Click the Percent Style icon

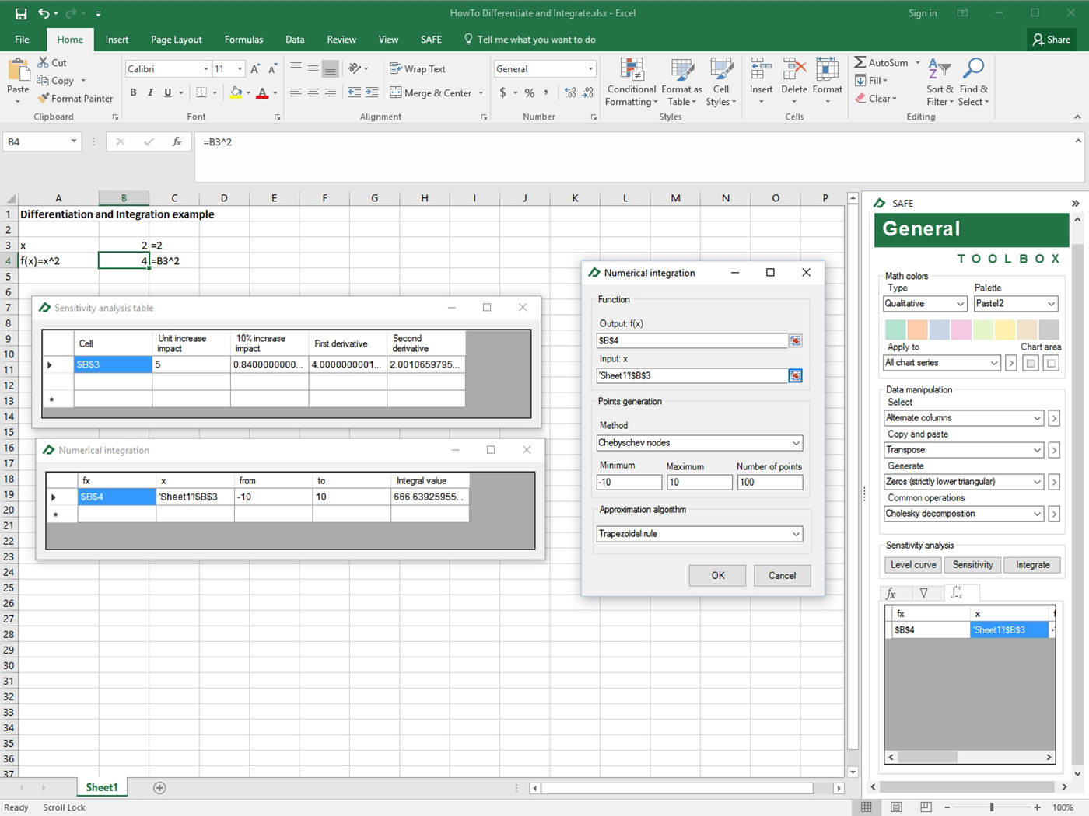[x=530, y=92]
